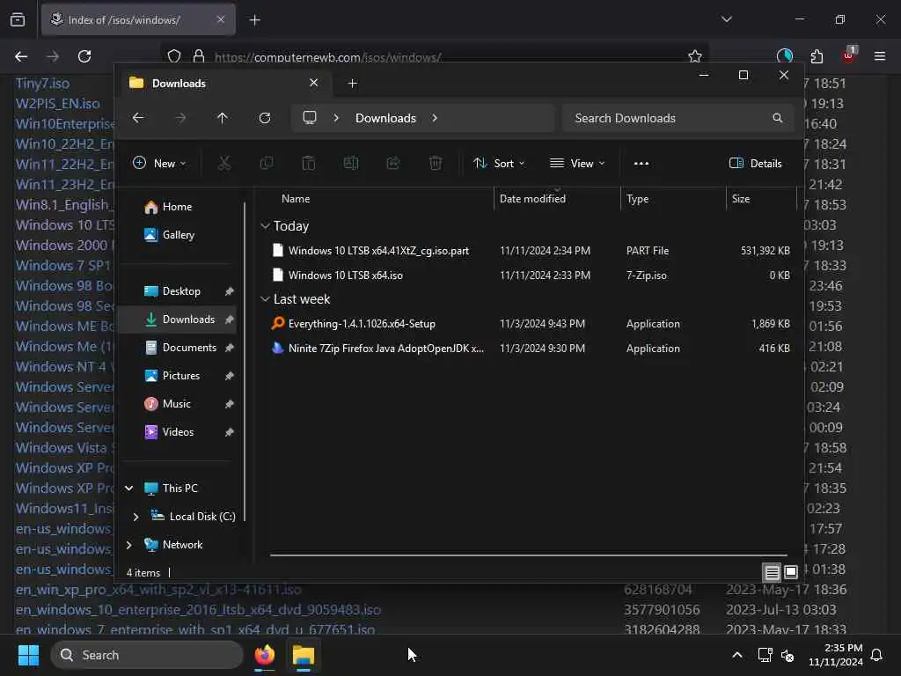The width and height of the screenshot is (901, 676).
Task: Select the Index of /isos/windows/ Firefox tab
Action: pos(138,20)
